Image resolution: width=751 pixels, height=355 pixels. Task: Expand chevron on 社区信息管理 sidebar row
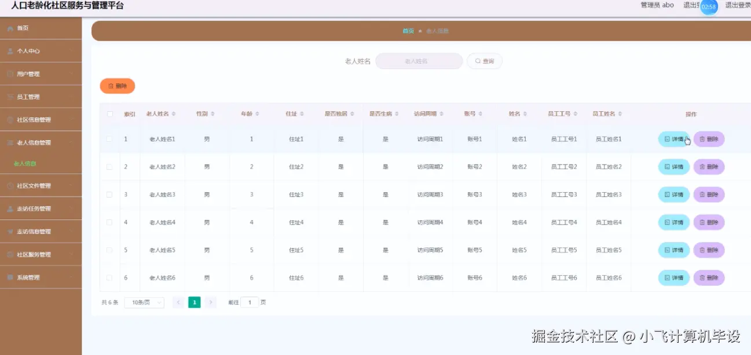coord(71,120)
